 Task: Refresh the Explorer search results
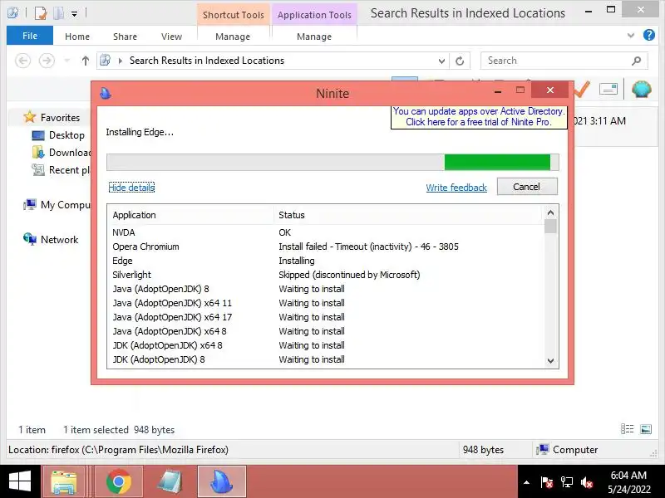tap(460, 61)
